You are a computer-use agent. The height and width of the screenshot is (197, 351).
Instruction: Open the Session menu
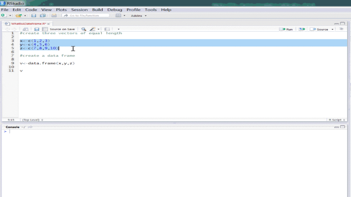[x=79, y=10]
